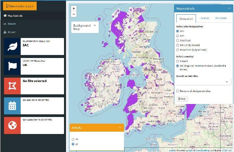This screenshot has height=152, width=234.
Task: Zoom in on the map
Action: [x=74, y=8]
